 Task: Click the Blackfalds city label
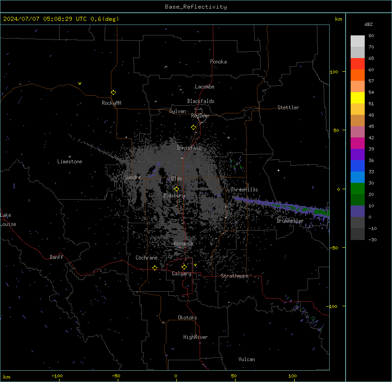(201, 101)
